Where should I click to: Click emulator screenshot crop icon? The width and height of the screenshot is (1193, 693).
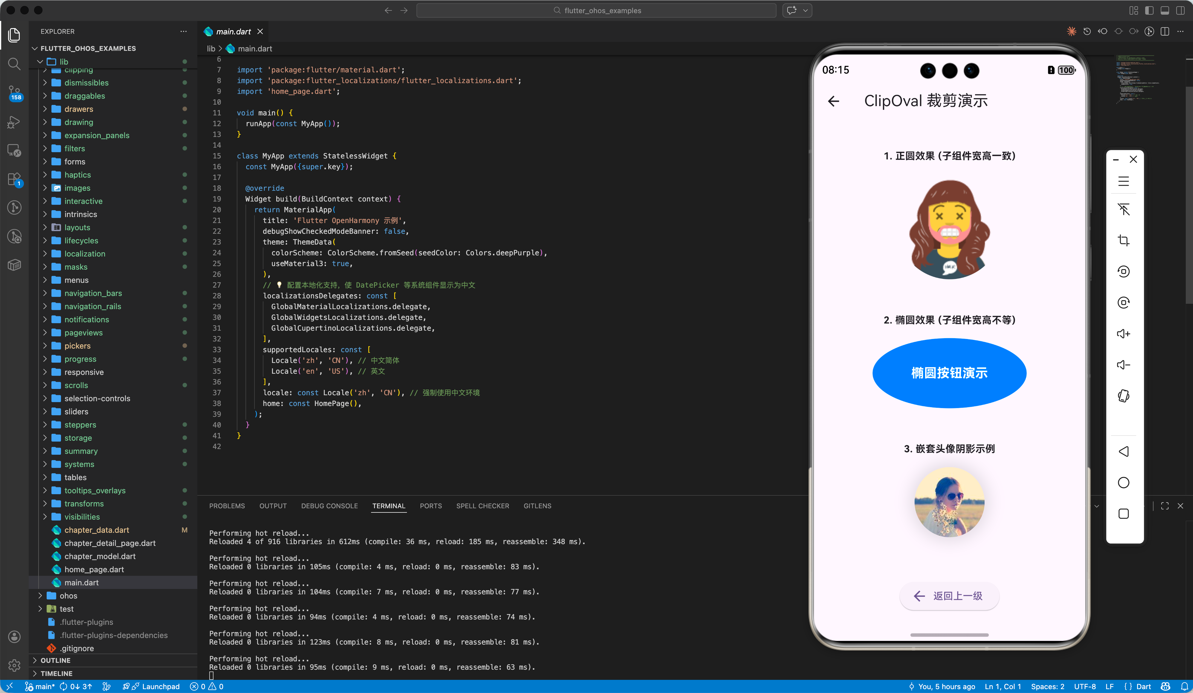(1123, 240)
